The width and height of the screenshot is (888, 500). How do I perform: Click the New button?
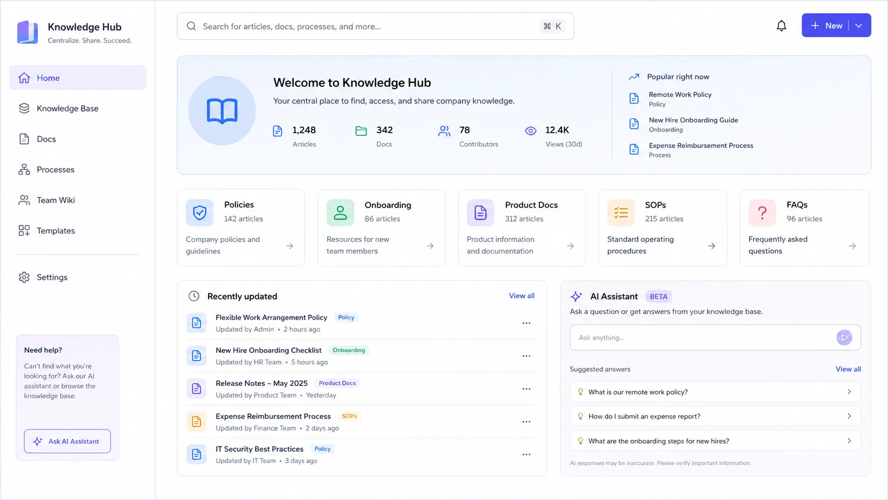click(826, 26)
